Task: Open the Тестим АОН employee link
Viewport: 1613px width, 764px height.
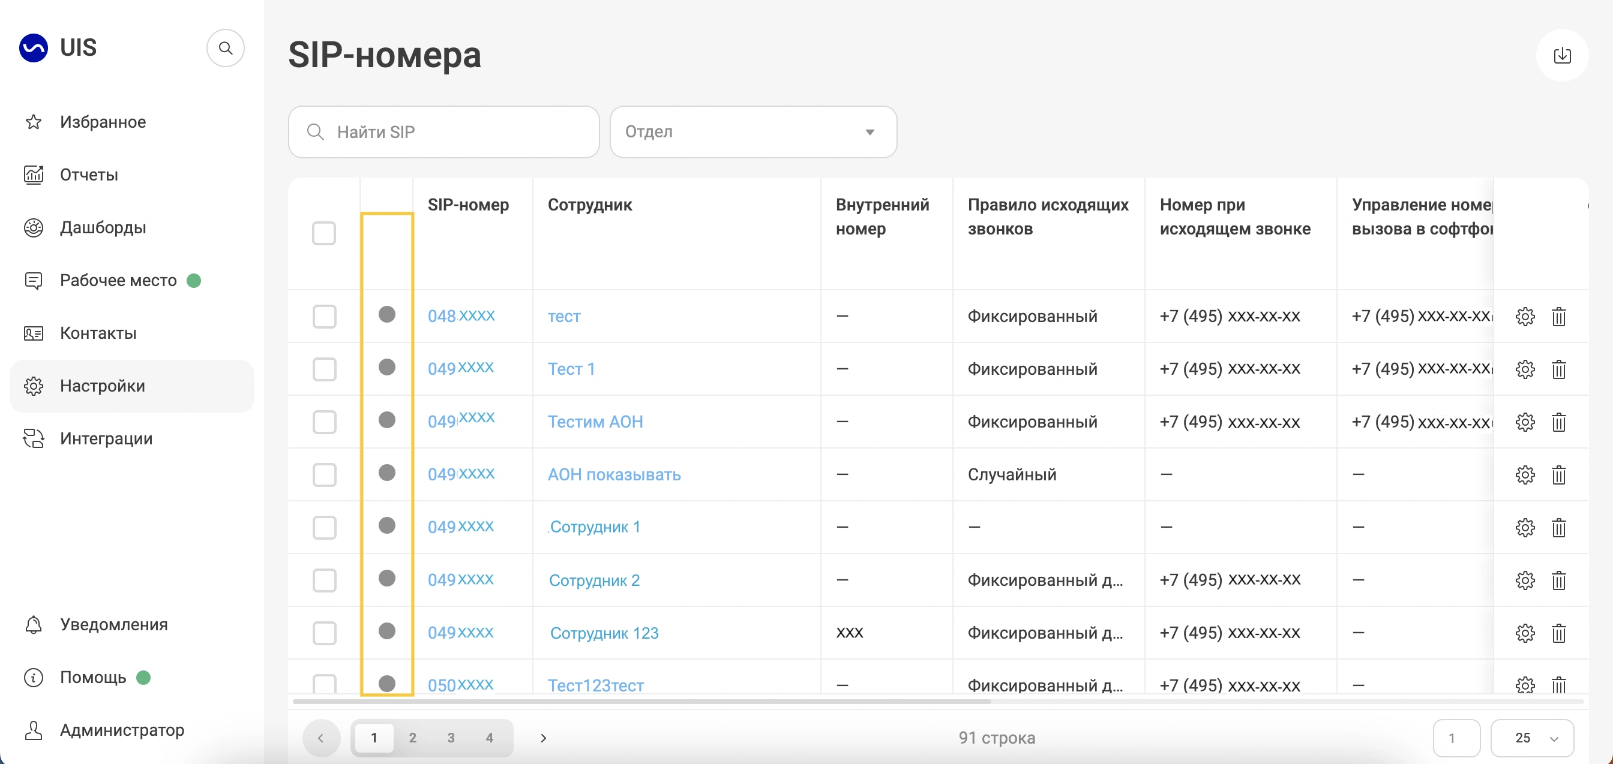Action: click(x=595, y=422)
